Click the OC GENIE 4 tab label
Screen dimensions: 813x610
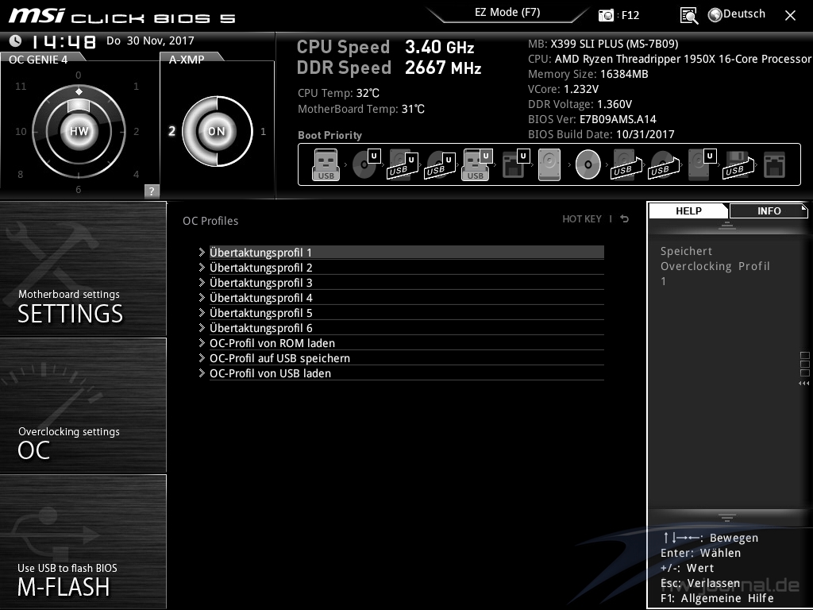click(38, 60)
